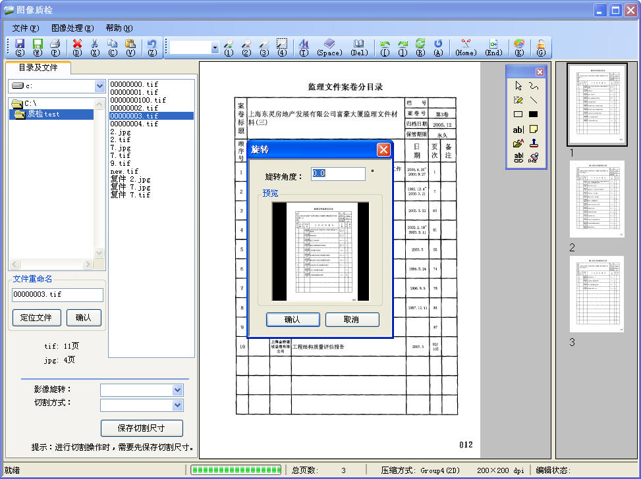This screenshot has width=641, height=479.
Task: Select the filled black rectangle tool
Action: [534, 114]
